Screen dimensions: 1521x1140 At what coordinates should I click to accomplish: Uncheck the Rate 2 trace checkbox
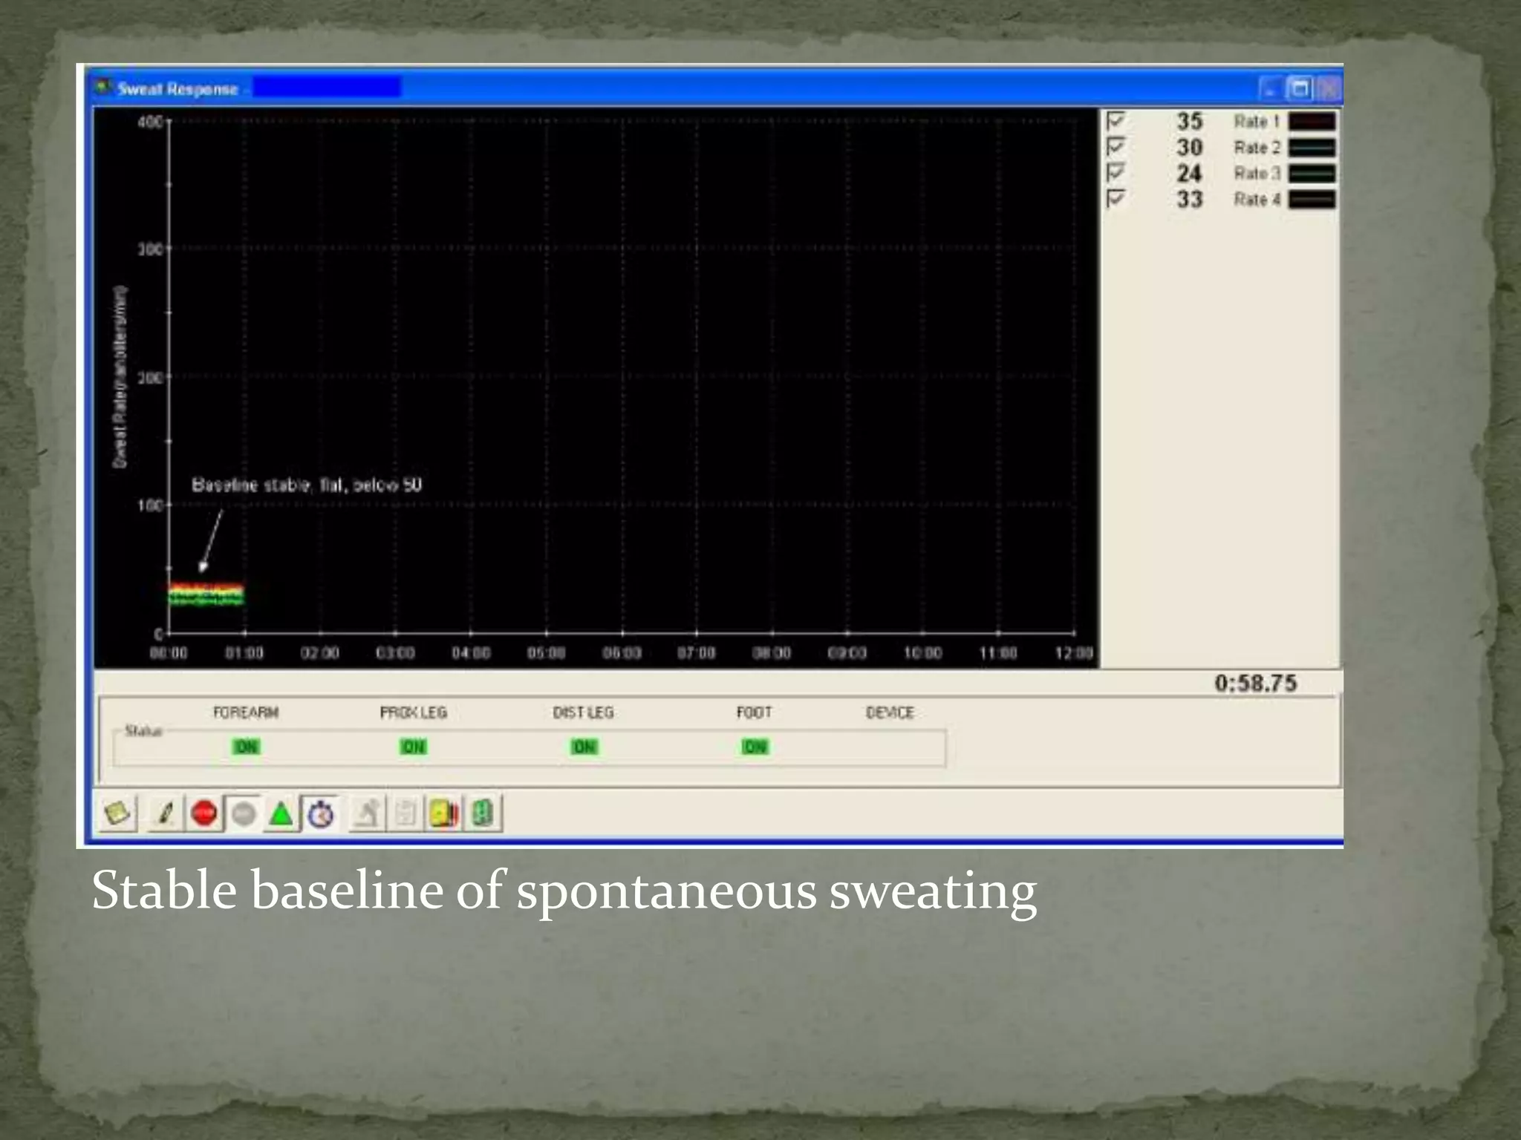[x=1115, y=146]
